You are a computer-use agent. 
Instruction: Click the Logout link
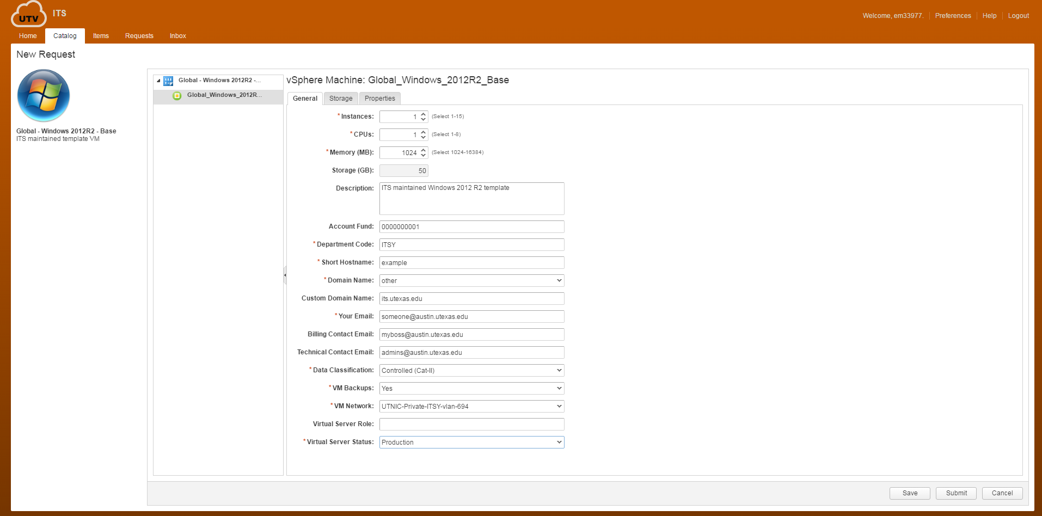click(1018, 15)
